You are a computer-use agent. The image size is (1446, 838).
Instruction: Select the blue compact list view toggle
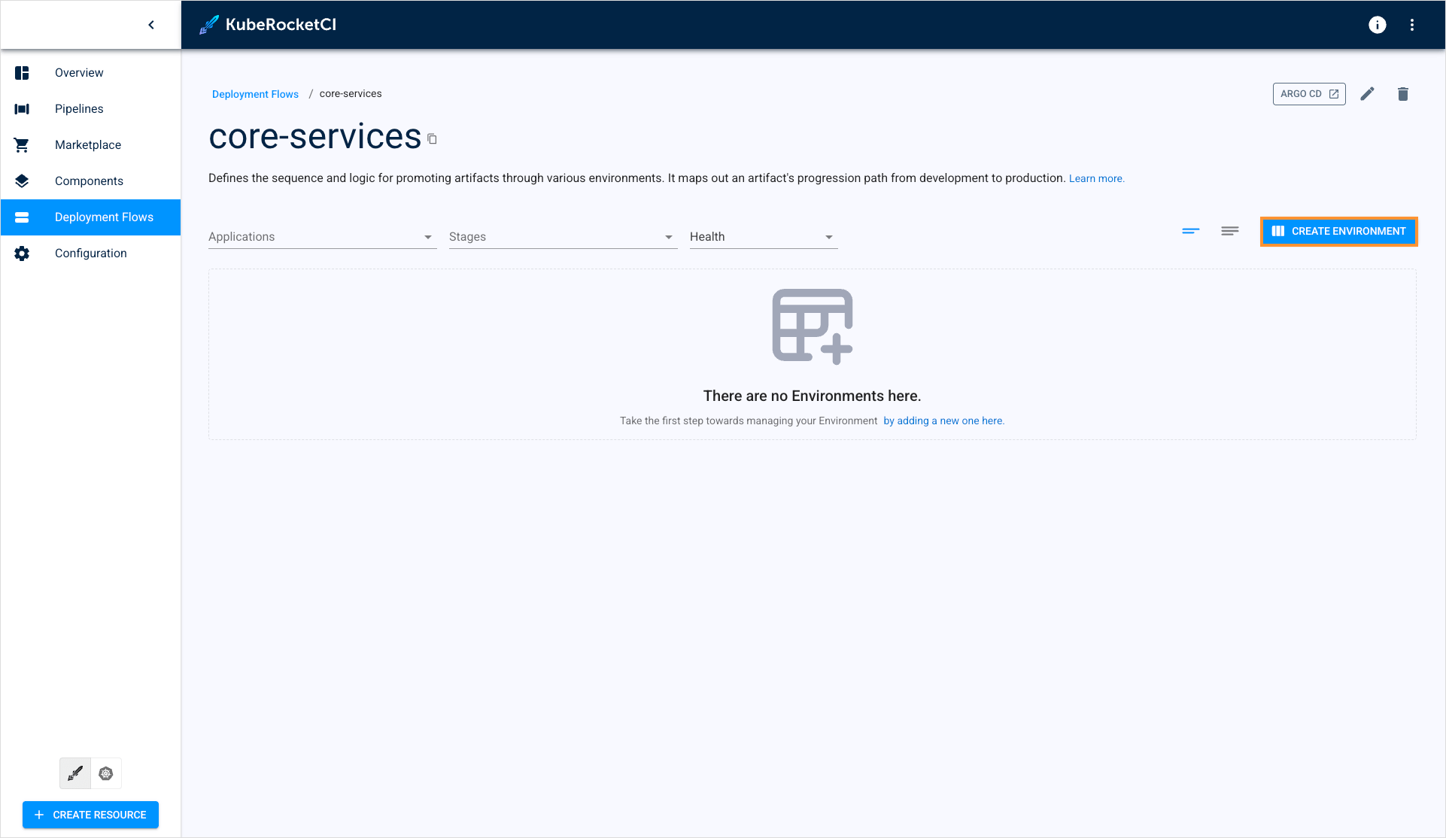[1190, 231]
